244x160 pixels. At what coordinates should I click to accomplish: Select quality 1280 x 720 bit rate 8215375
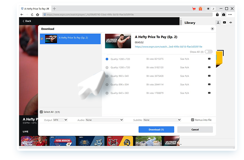click(107, 59)
